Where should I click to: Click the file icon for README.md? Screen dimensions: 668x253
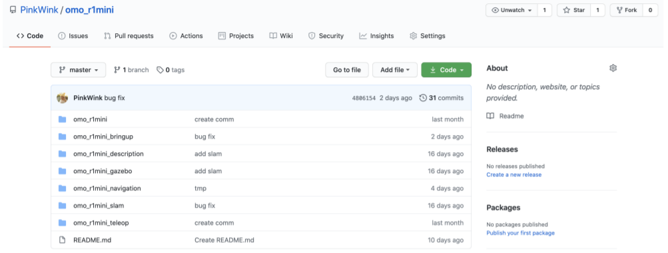click(62, 240)
